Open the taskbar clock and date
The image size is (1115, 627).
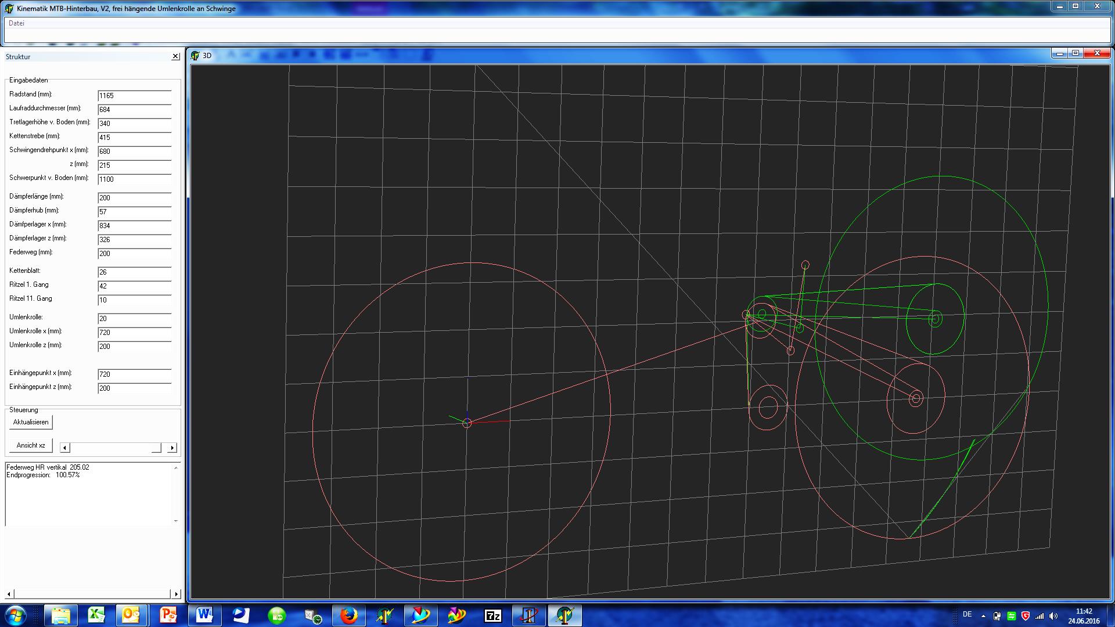(1084, 616)
